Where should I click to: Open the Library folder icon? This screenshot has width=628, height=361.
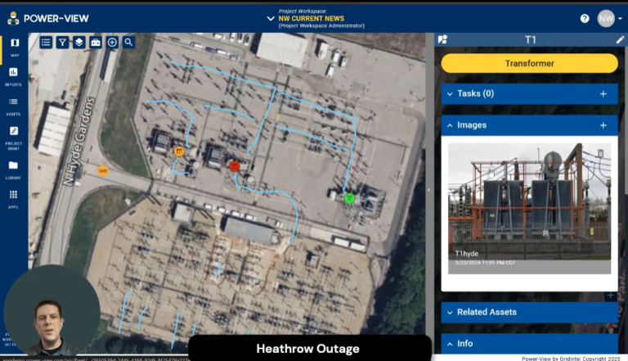(14, 169)
